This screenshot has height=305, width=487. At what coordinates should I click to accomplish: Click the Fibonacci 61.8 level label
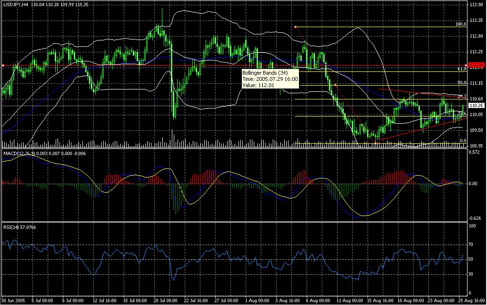click(x=462, y=69)
